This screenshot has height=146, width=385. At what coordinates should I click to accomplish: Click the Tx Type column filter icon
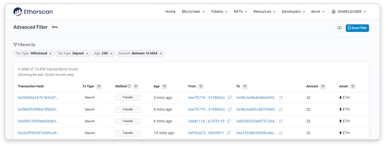point(99,86)
